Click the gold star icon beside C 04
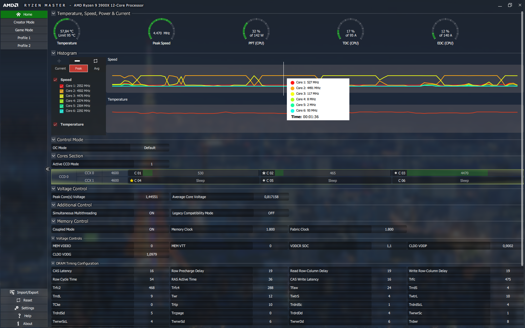Image resolution: width=525 pixels, height=328 pixels. 132,181
